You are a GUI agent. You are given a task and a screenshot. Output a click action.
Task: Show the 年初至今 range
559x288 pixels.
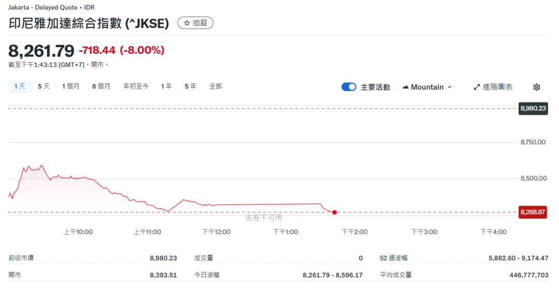(136, 87)
